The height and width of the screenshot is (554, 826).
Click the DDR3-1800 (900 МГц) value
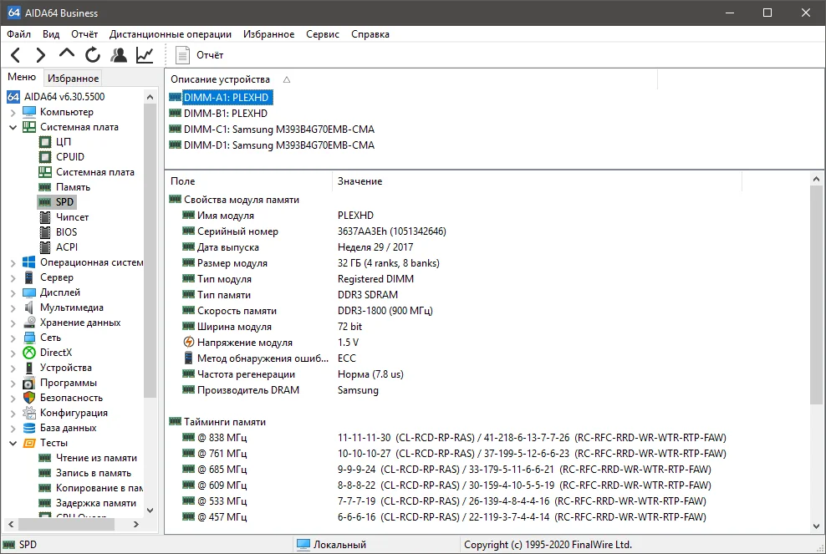point(385,311)
